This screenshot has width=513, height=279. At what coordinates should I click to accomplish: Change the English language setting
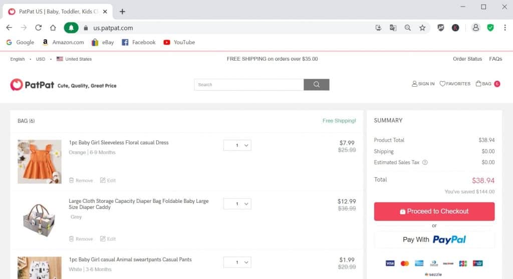coord(18,59)
